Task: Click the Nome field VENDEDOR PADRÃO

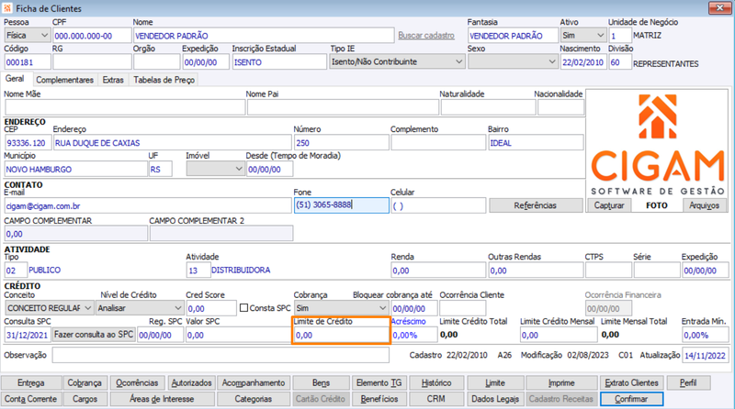Action: 264,36
